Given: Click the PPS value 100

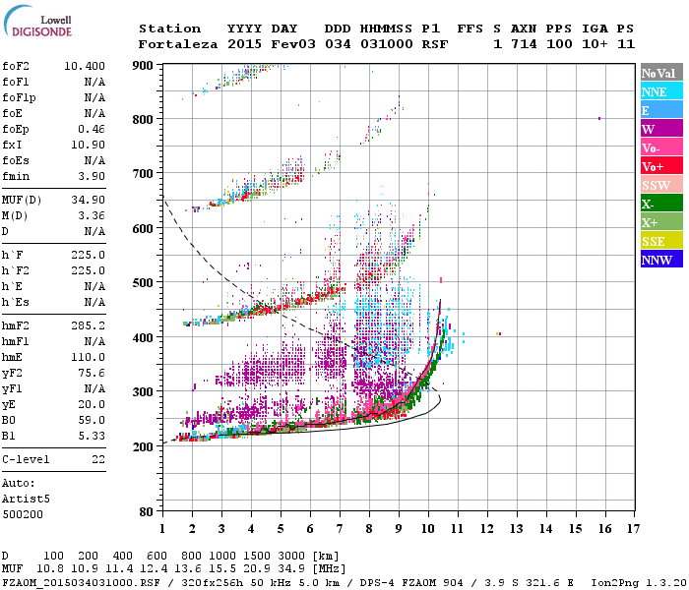Looking at the screenshot, I should coord(559,44).
